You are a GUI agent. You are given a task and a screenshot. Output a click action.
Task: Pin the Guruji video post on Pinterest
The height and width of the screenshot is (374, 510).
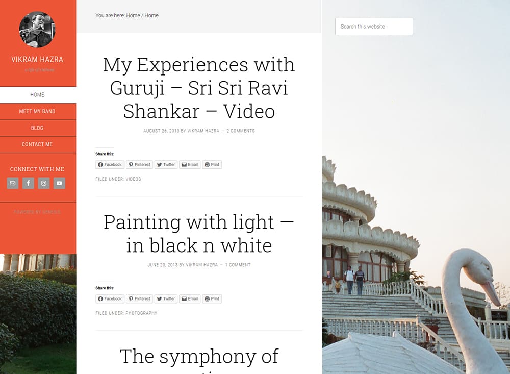click(x=139, y=165)
